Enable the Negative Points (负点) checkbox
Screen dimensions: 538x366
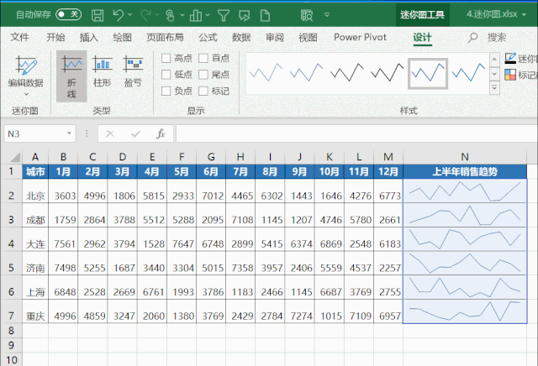(x=166, y=91)
